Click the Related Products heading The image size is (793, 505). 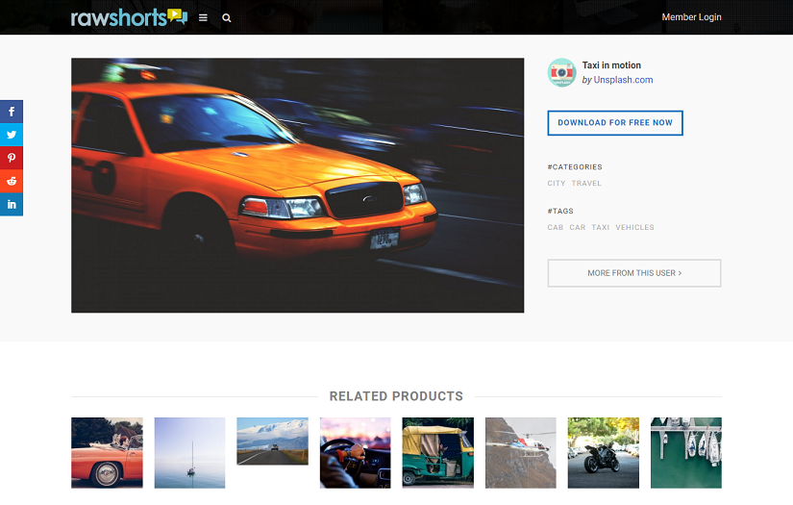pos(396,396)
